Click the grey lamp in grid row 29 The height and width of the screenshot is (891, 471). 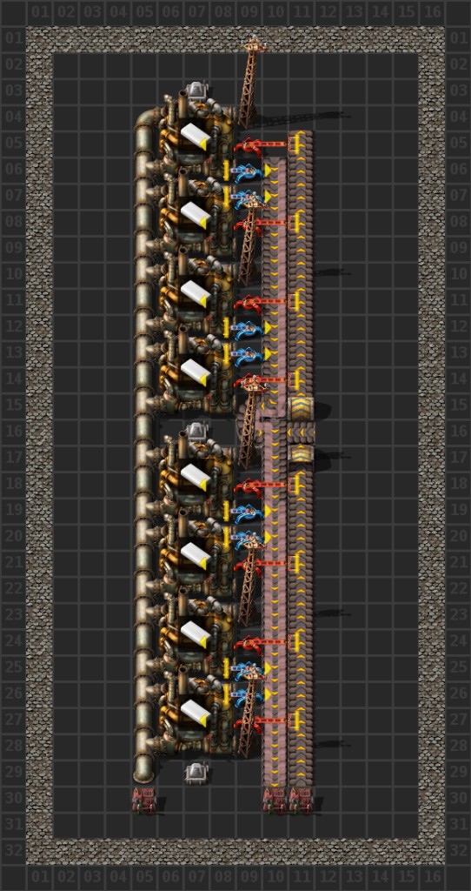196,773
